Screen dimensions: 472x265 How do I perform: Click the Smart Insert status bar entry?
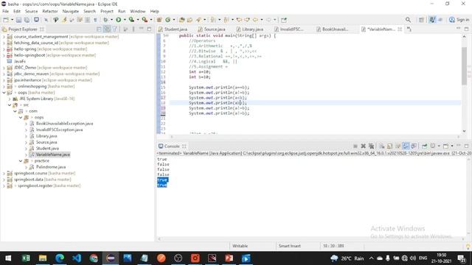point(289,246)
